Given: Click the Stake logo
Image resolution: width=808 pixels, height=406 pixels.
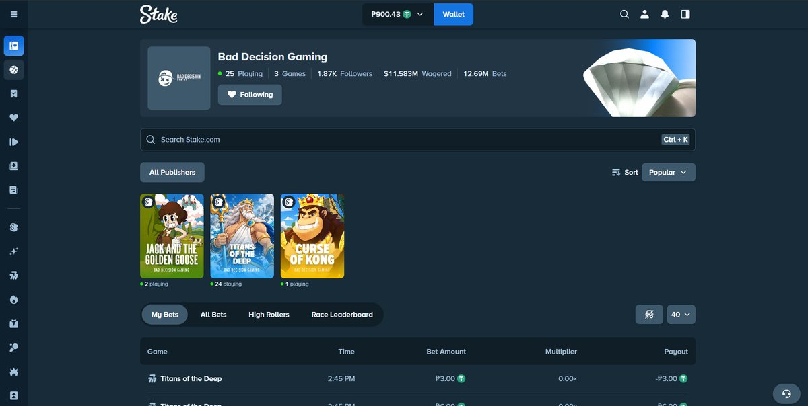Looking at the screenshot, I should (x=159, y=14).
